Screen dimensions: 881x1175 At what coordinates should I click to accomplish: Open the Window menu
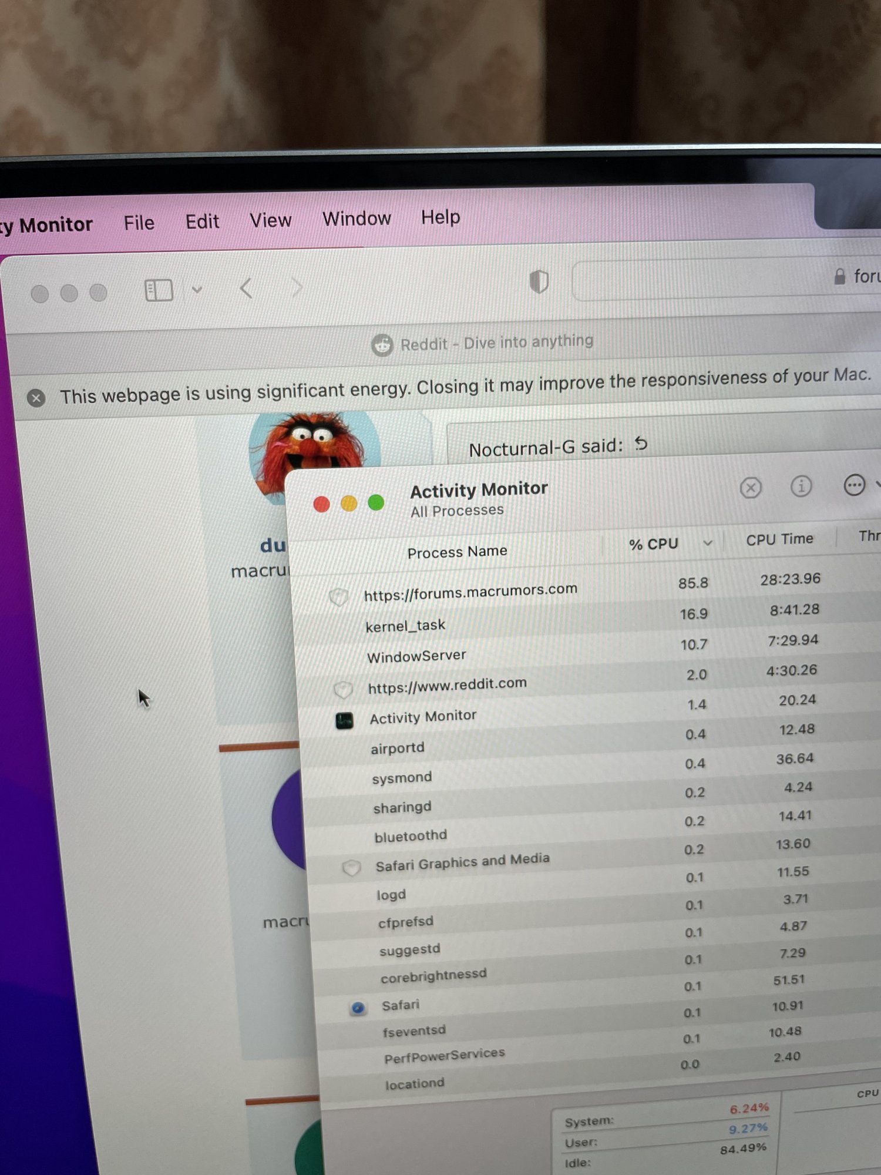[357, 219]
